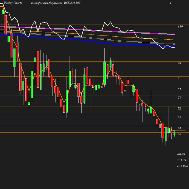Click the 'BSE 543805' stock code text
189x189 pixels.
pos(72,3)
